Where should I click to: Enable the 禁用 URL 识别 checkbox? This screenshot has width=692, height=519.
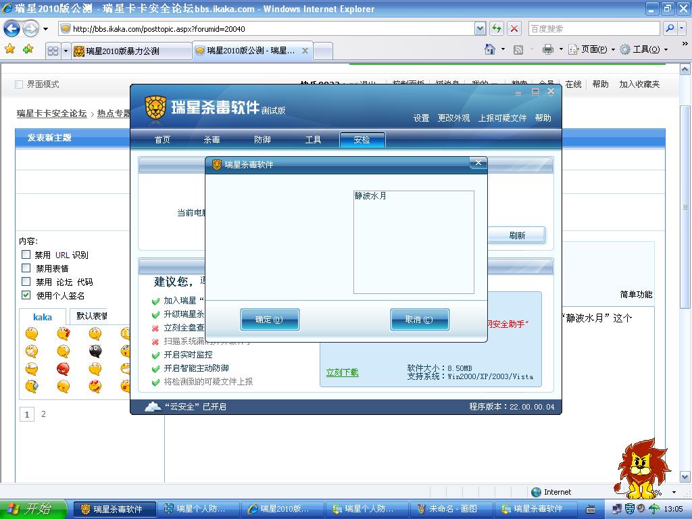pos(26,255)
